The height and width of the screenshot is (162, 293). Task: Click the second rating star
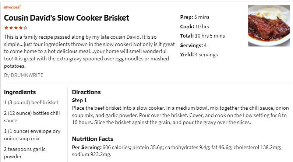click(x=11, y=28)
